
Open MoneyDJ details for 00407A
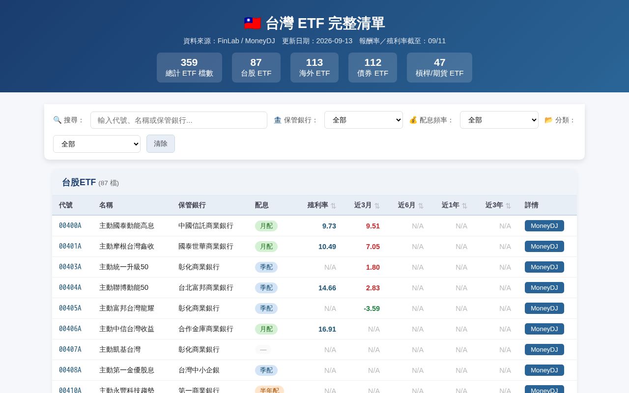click(544, 349)
